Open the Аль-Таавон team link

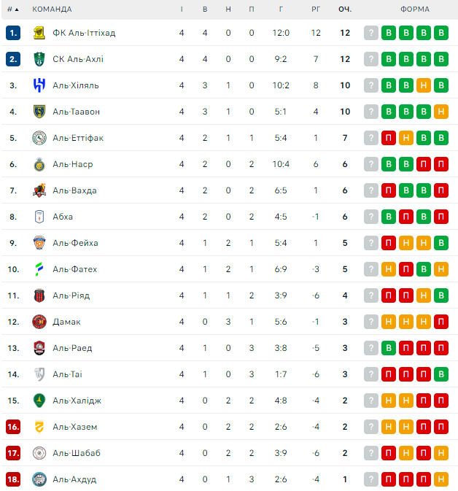pos(76,112)
